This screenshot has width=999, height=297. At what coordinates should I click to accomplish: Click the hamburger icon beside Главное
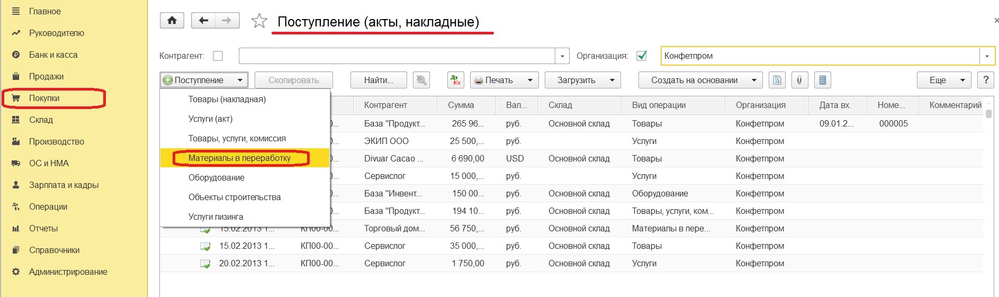16,11
